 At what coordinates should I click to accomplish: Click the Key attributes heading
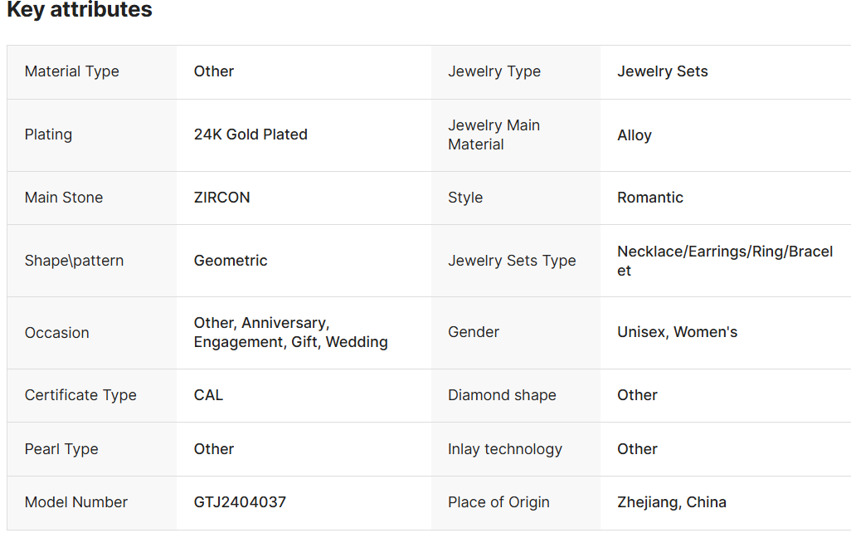point(80,9)
